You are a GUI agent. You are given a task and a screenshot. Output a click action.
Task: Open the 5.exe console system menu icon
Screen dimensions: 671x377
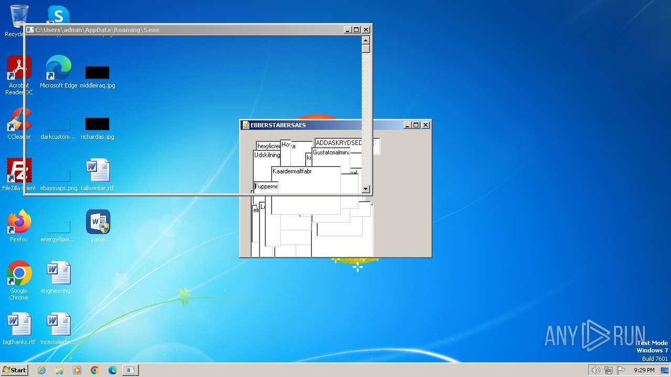[x=30, y=30]
